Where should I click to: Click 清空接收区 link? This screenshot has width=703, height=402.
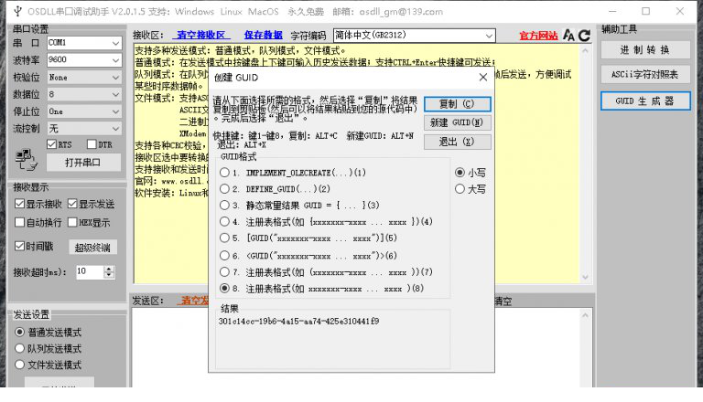[200, 35]
